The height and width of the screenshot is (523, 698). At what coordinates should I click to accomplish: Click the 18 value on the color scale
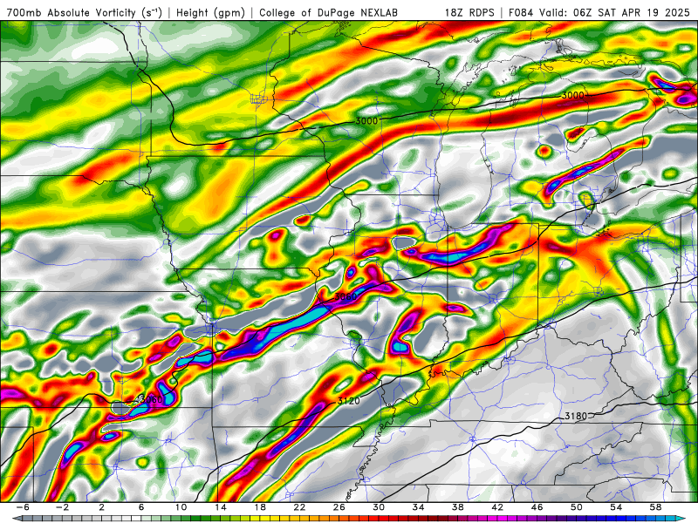point(259,507)
